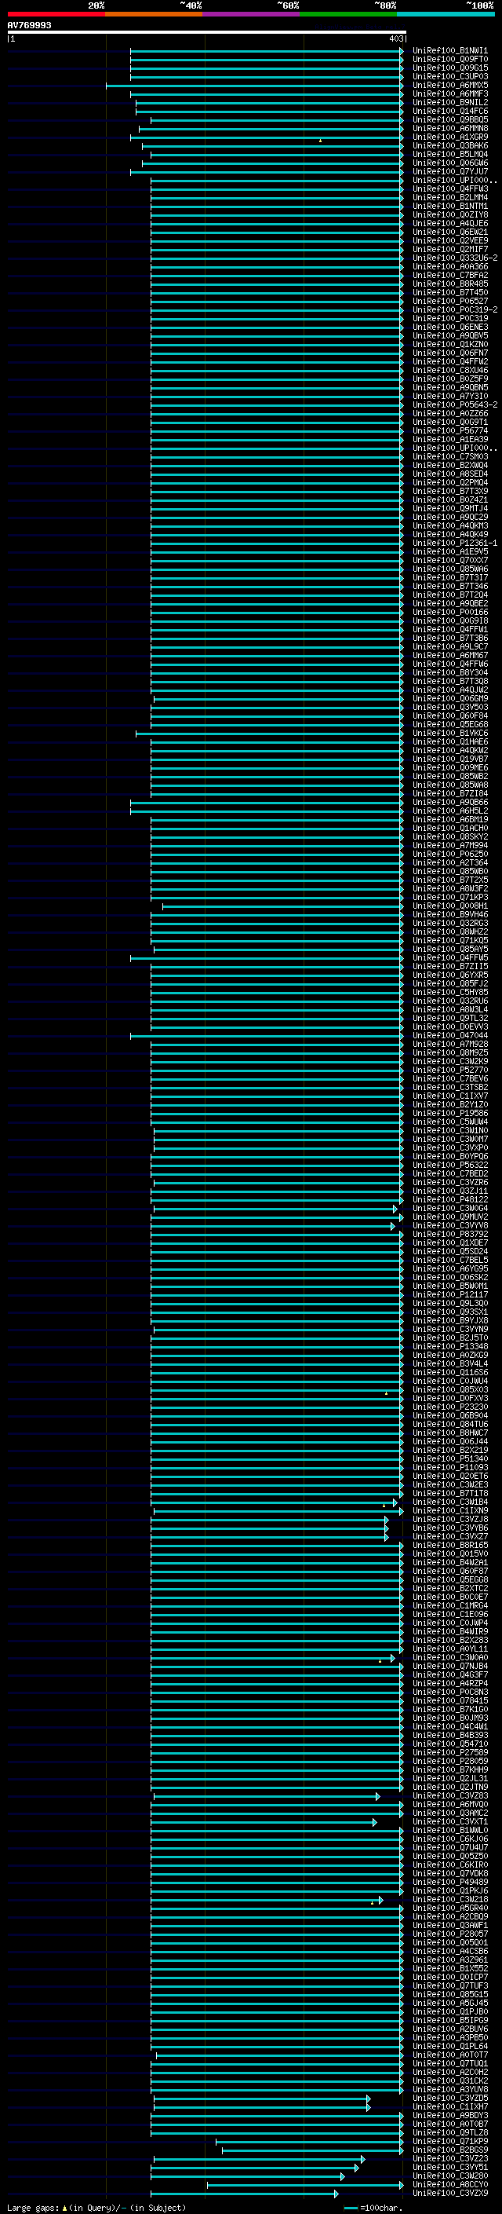Click label UniRef100_P05643-2

click(x=455, y=404)
